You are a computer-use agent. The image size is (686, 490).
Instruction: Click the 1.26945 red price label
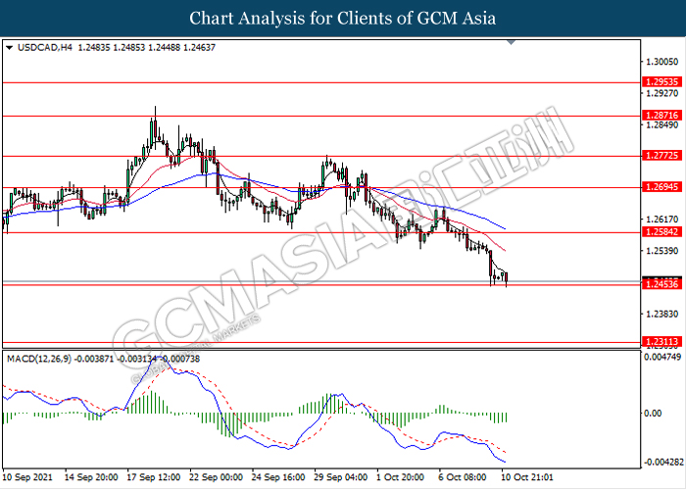click(662, 187)
